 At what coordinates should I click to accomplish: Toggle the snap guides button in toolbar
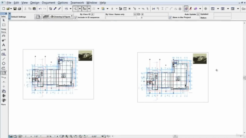tap(85, 9)
